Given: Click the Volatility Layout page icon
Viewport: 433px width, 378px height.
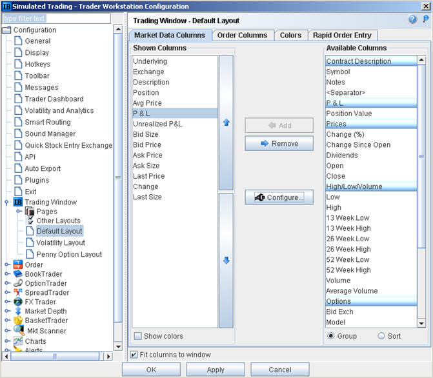Looking at the screenshot, I should pyautogui.click(x=30, y=243).
